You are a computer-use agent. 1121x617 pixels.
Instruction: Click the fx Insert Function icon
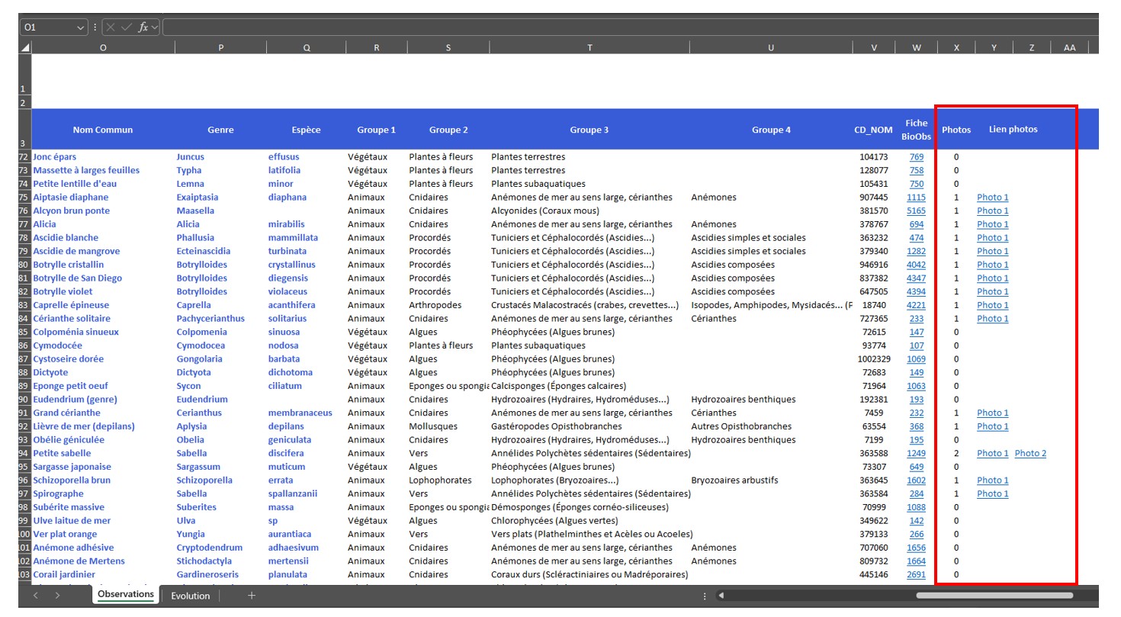tap(143, 27)
